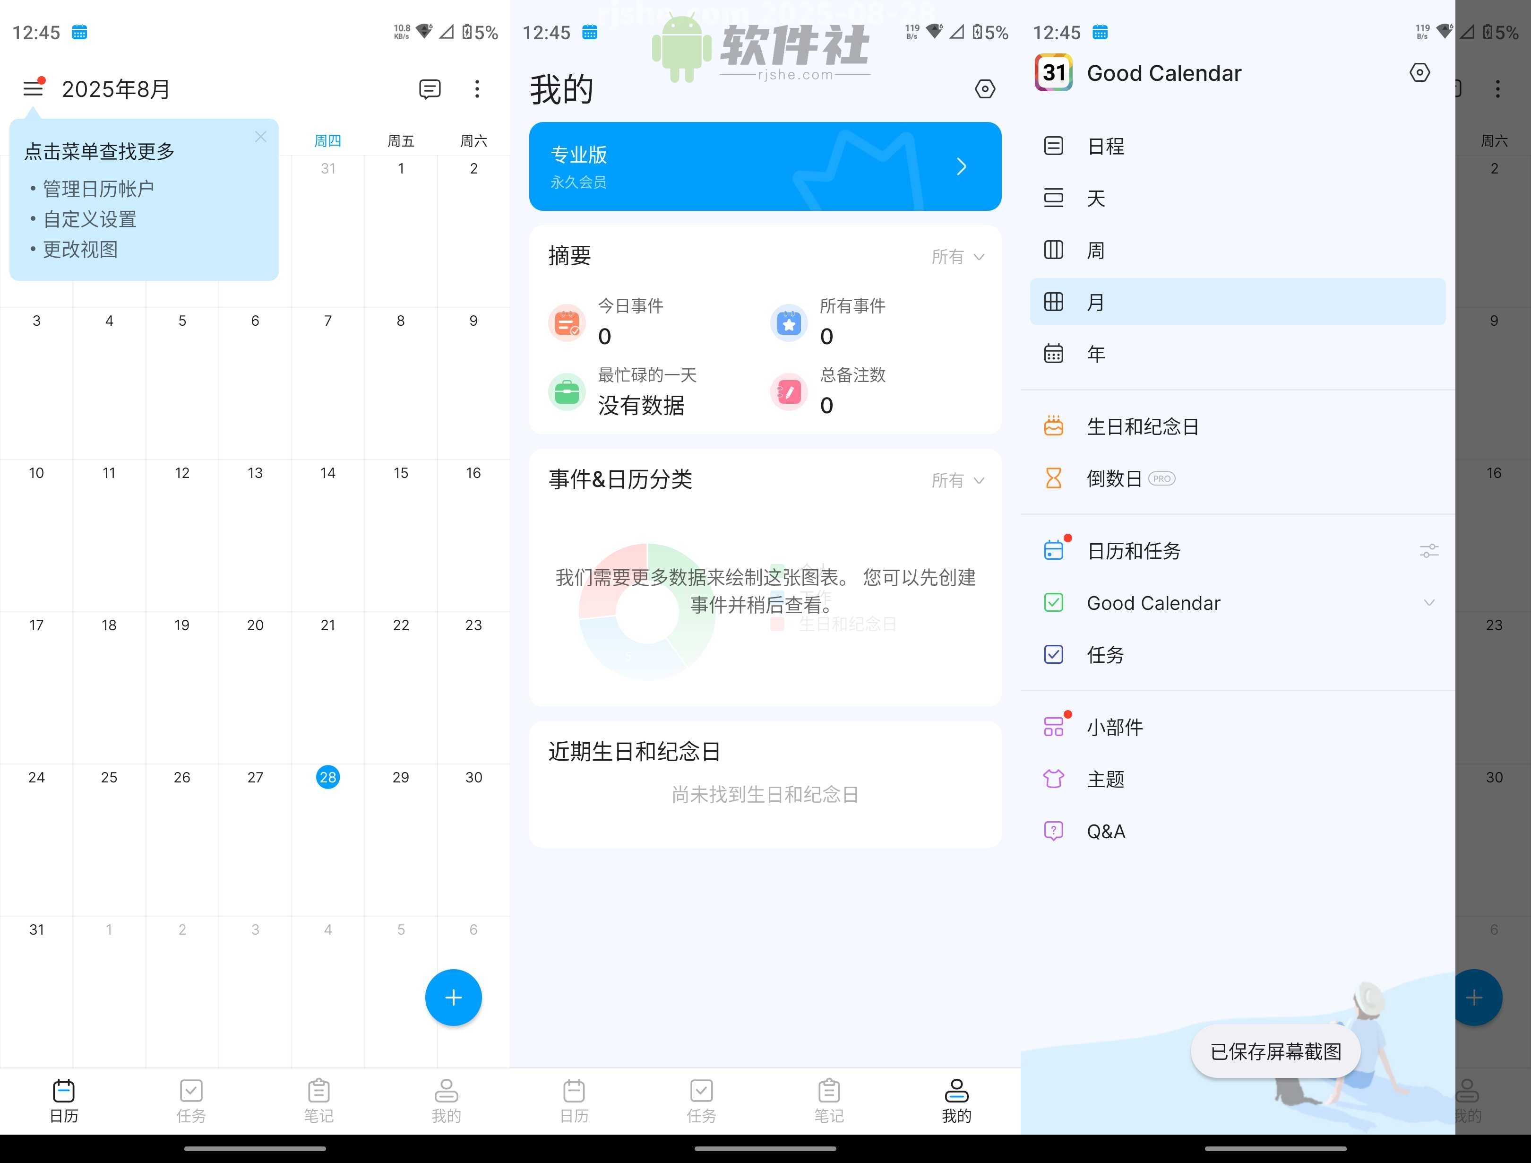Toggle the 日历和任务 calendar visibility
The width and height of the screenshot is (1531, 1163).
click(1053, 549)
